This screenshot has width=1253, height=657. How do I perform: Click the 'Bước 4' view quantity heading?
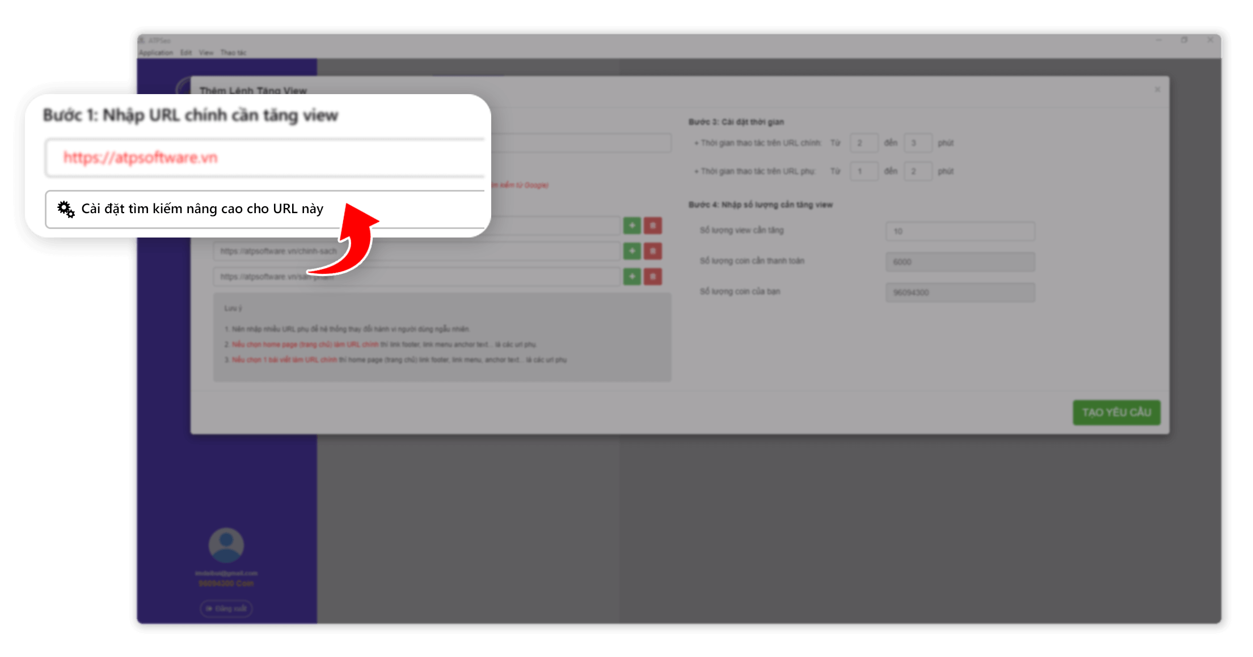[x=761, y=205]
